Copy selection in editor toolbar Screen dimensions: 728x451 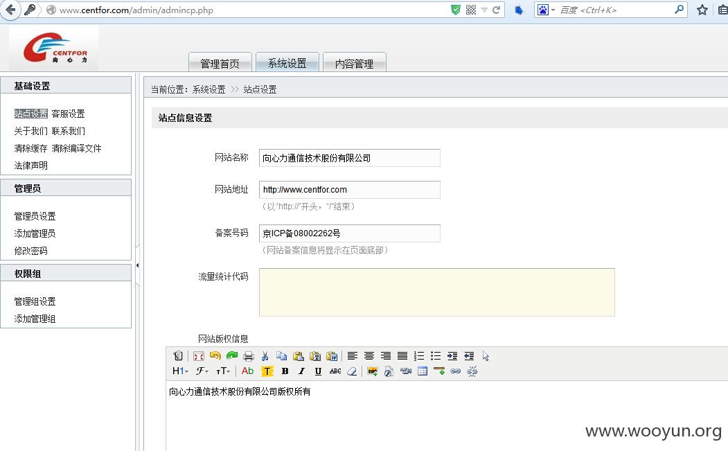[x=281, y=356]
